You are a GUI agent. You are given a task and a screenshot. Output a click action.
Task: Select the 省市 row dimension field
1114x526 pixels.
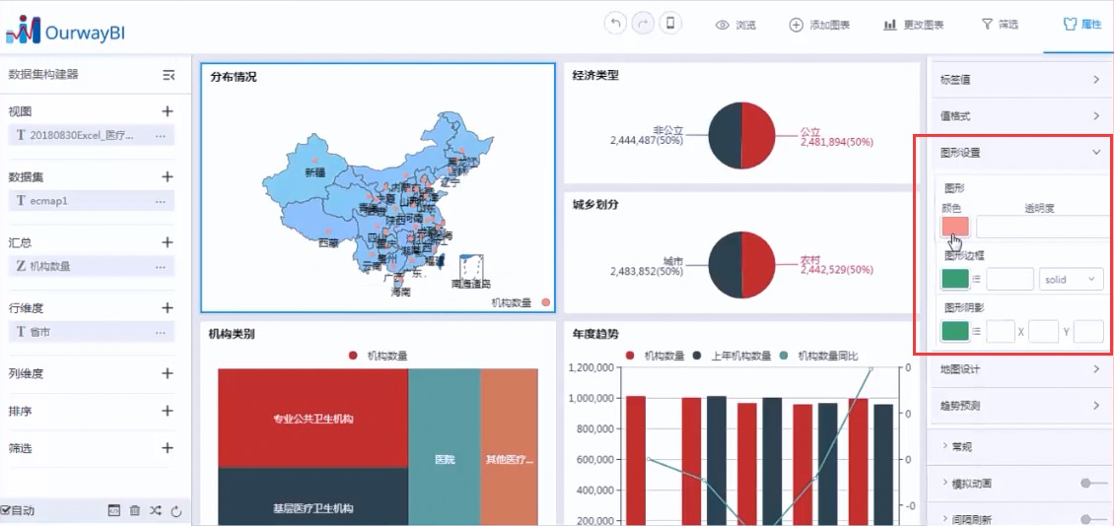click(x=91, y=332)
